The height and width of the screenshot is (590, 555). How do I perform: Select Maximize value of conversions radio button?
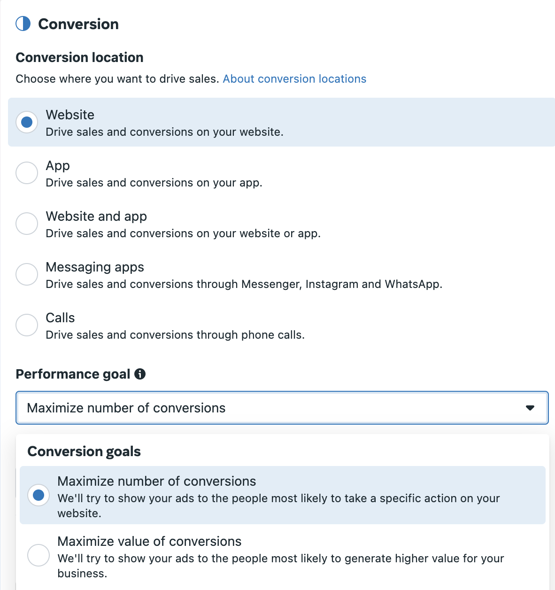39,555
